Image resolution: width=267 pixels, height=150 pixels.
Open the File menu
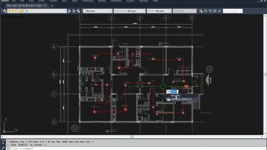coord(13,1)
